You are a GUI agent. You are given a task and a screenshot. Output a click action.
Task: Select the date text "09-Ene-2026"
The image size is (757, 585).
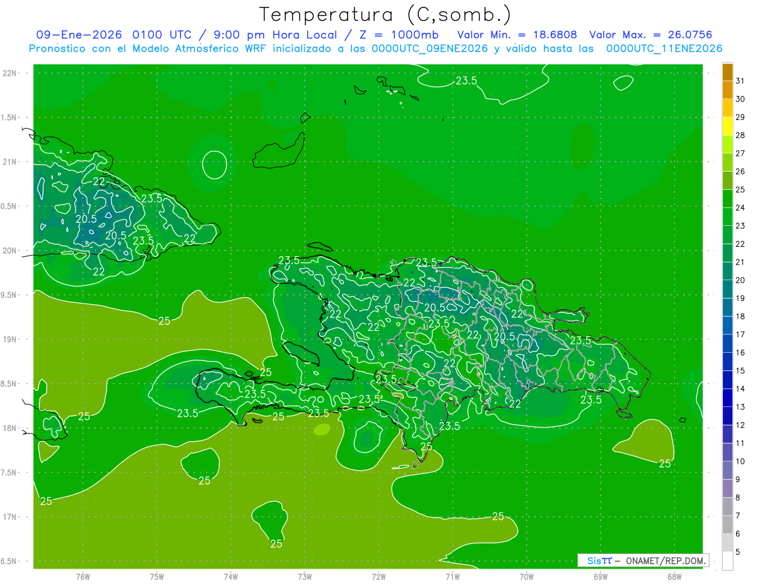click(79, 35)
